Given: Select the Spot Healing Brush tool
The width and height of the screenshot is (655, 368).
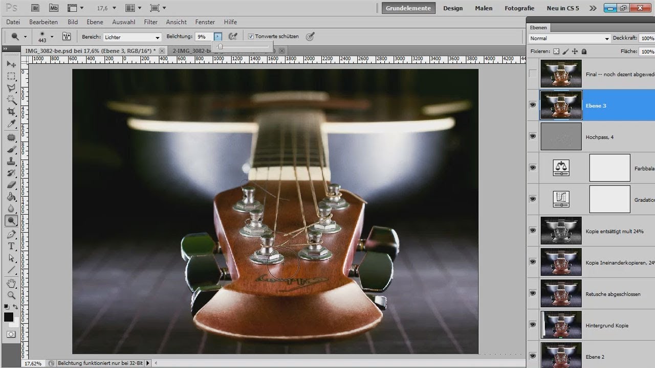Looking at the screenshot, I should (x=11, y=137).
